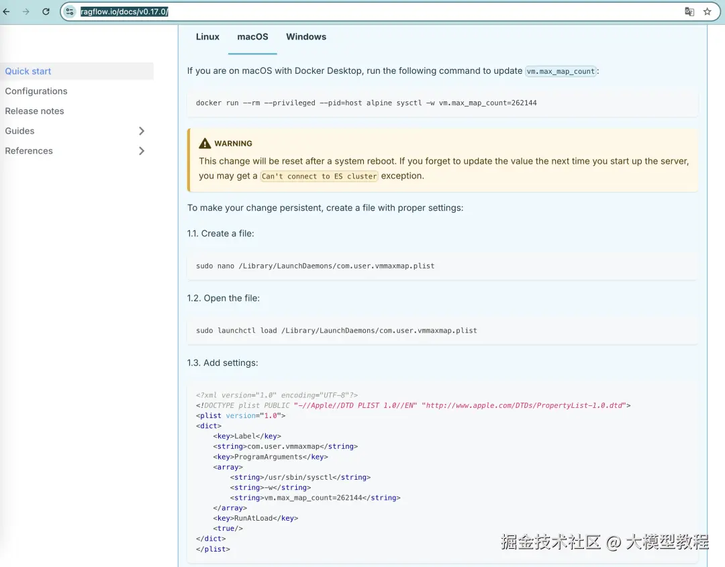Click the warning triangle icon
The image size is (725, 567).
(205, 143)
